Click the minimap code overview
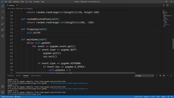The image size is (174, 98). click(x=167, y=18)
